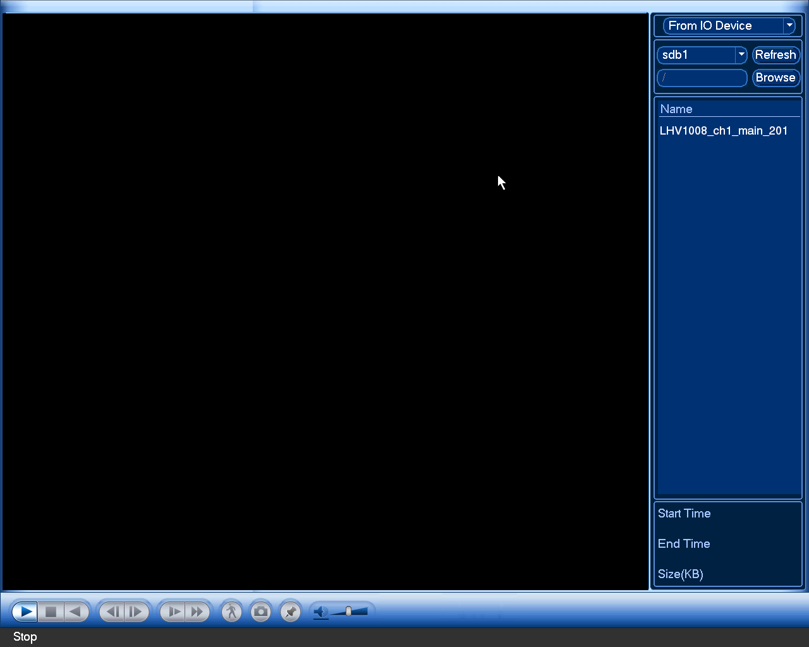
Task: Step back to the previous frame
Action: coord(112,612)
